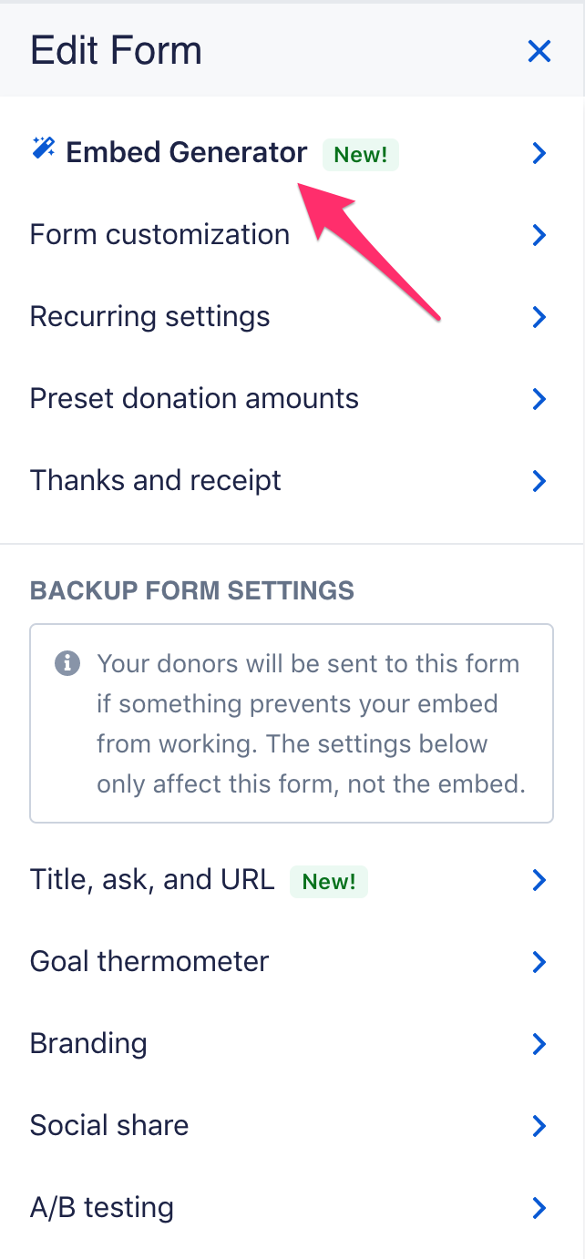
Task: Expand the Recurring settings chevron
Action: coord(539,317)
